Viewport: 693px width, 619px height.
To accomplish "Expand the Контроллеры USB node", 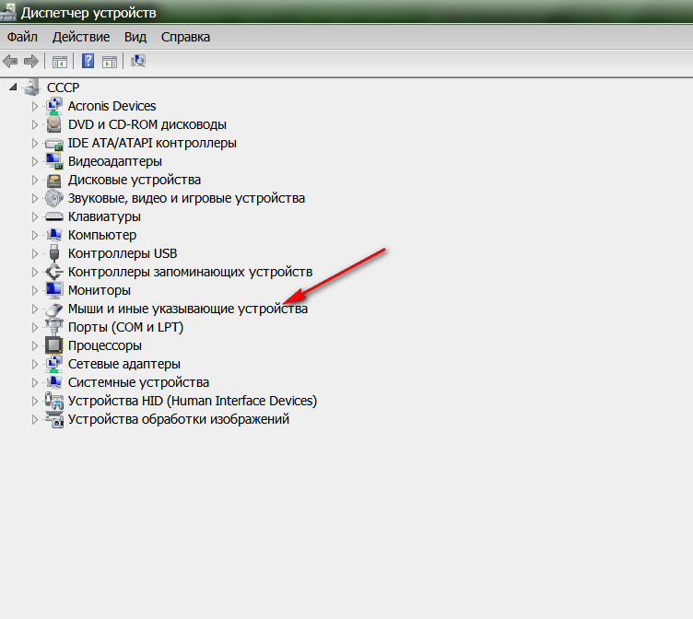I will click(x=34, y=253).
